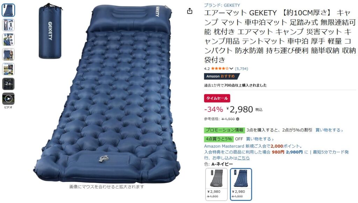
Task: Select the second product thumbnail
Action: click(x=8, y=25)
